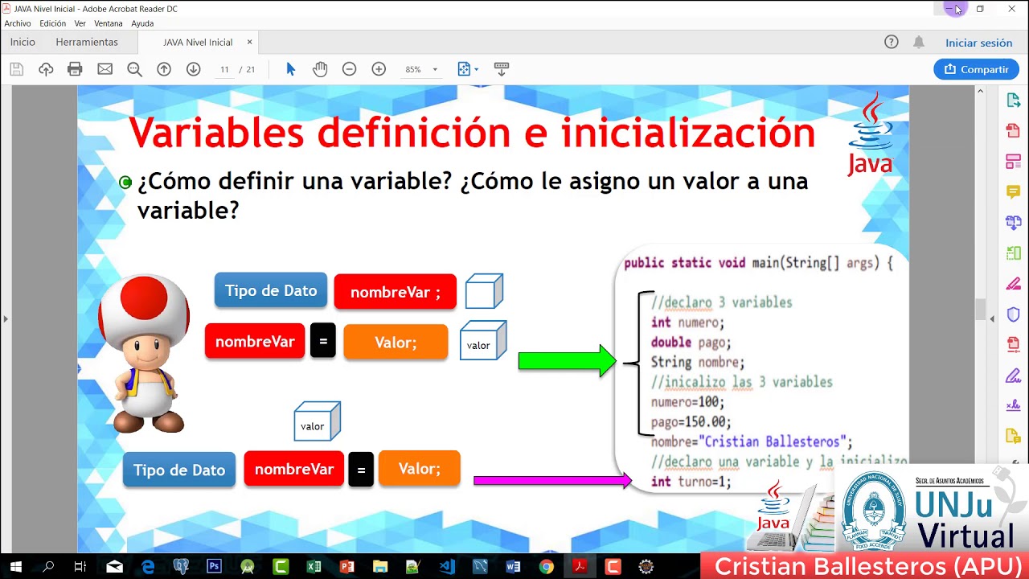Open Android Studio icon on taskbar
Screen dimensions: 1029x579
pyautogui.click(x=247, y=566)
